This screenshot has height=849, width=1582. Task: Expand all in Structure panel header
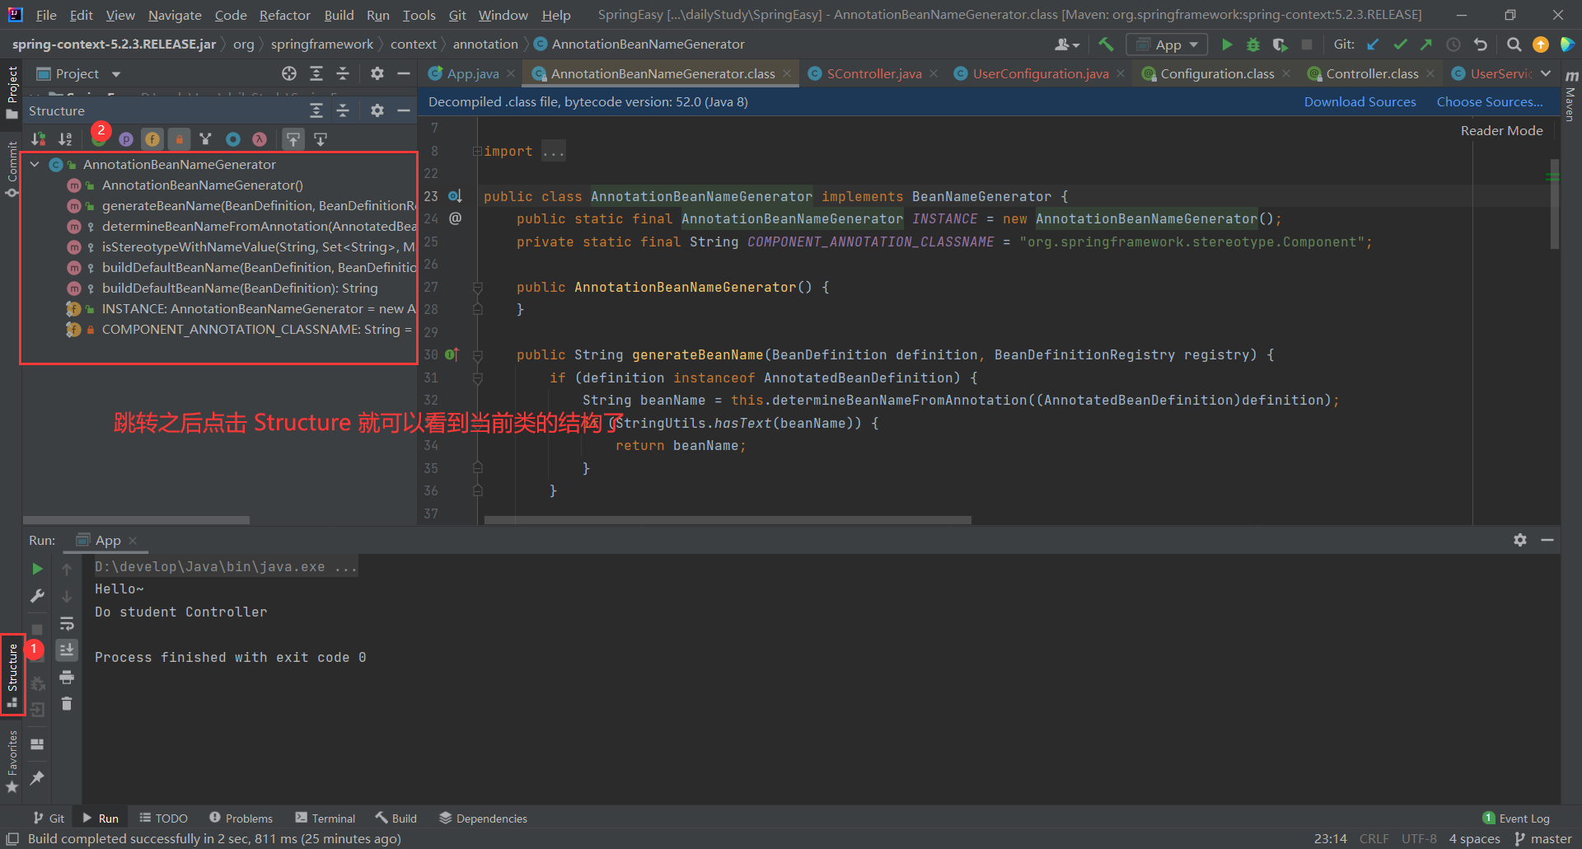pyautogui.click(x=316, y=110)
